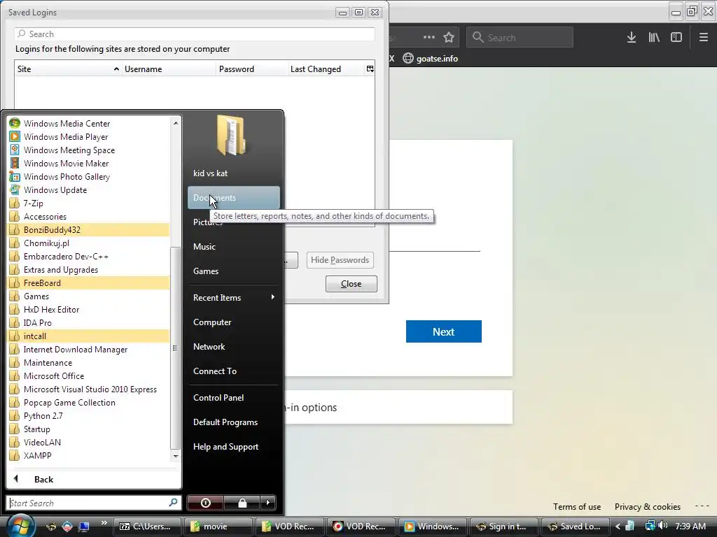Open Windows Update
This screenshot has width=717, height=537.
click(89, 189)
